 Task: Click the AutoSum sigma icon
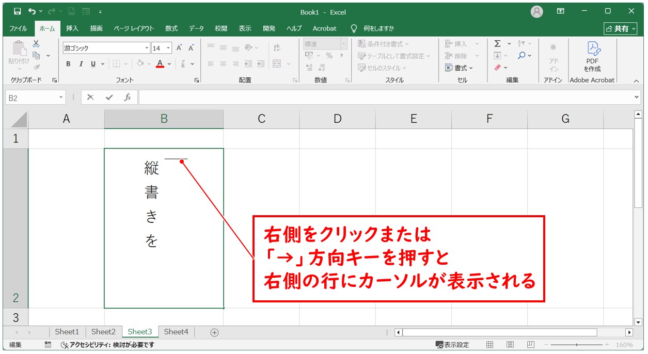[497, 44]
